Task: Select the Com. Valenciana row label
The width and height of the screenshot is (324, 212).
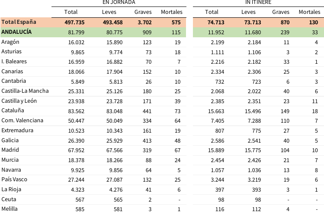Action: pyautogui.click(x=22, y=121)
